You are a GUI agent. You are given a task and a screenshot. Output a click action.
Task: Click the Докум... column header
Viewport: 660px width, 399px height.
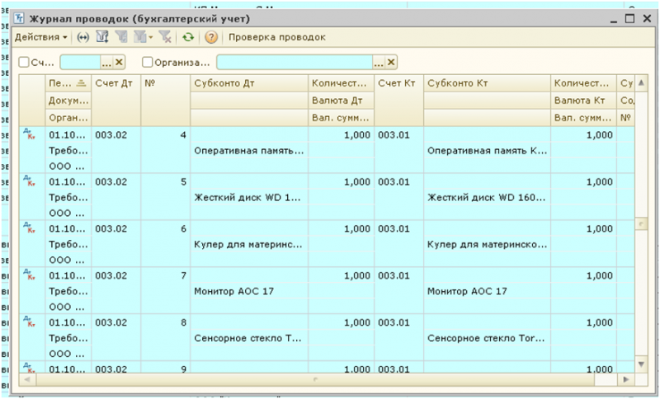(68, 101)
